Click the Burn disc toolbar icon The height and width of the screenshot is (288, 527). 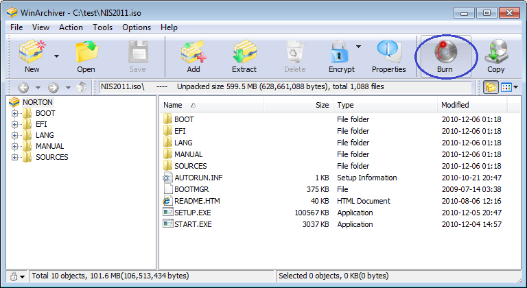pos(445,52)
